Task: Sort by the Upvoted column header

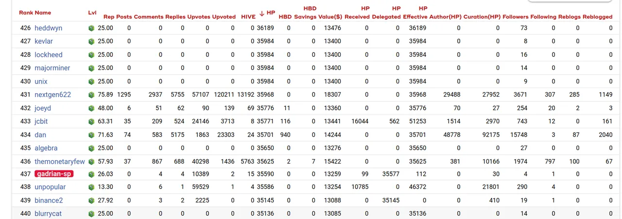Action: click(x=224, y=17)
